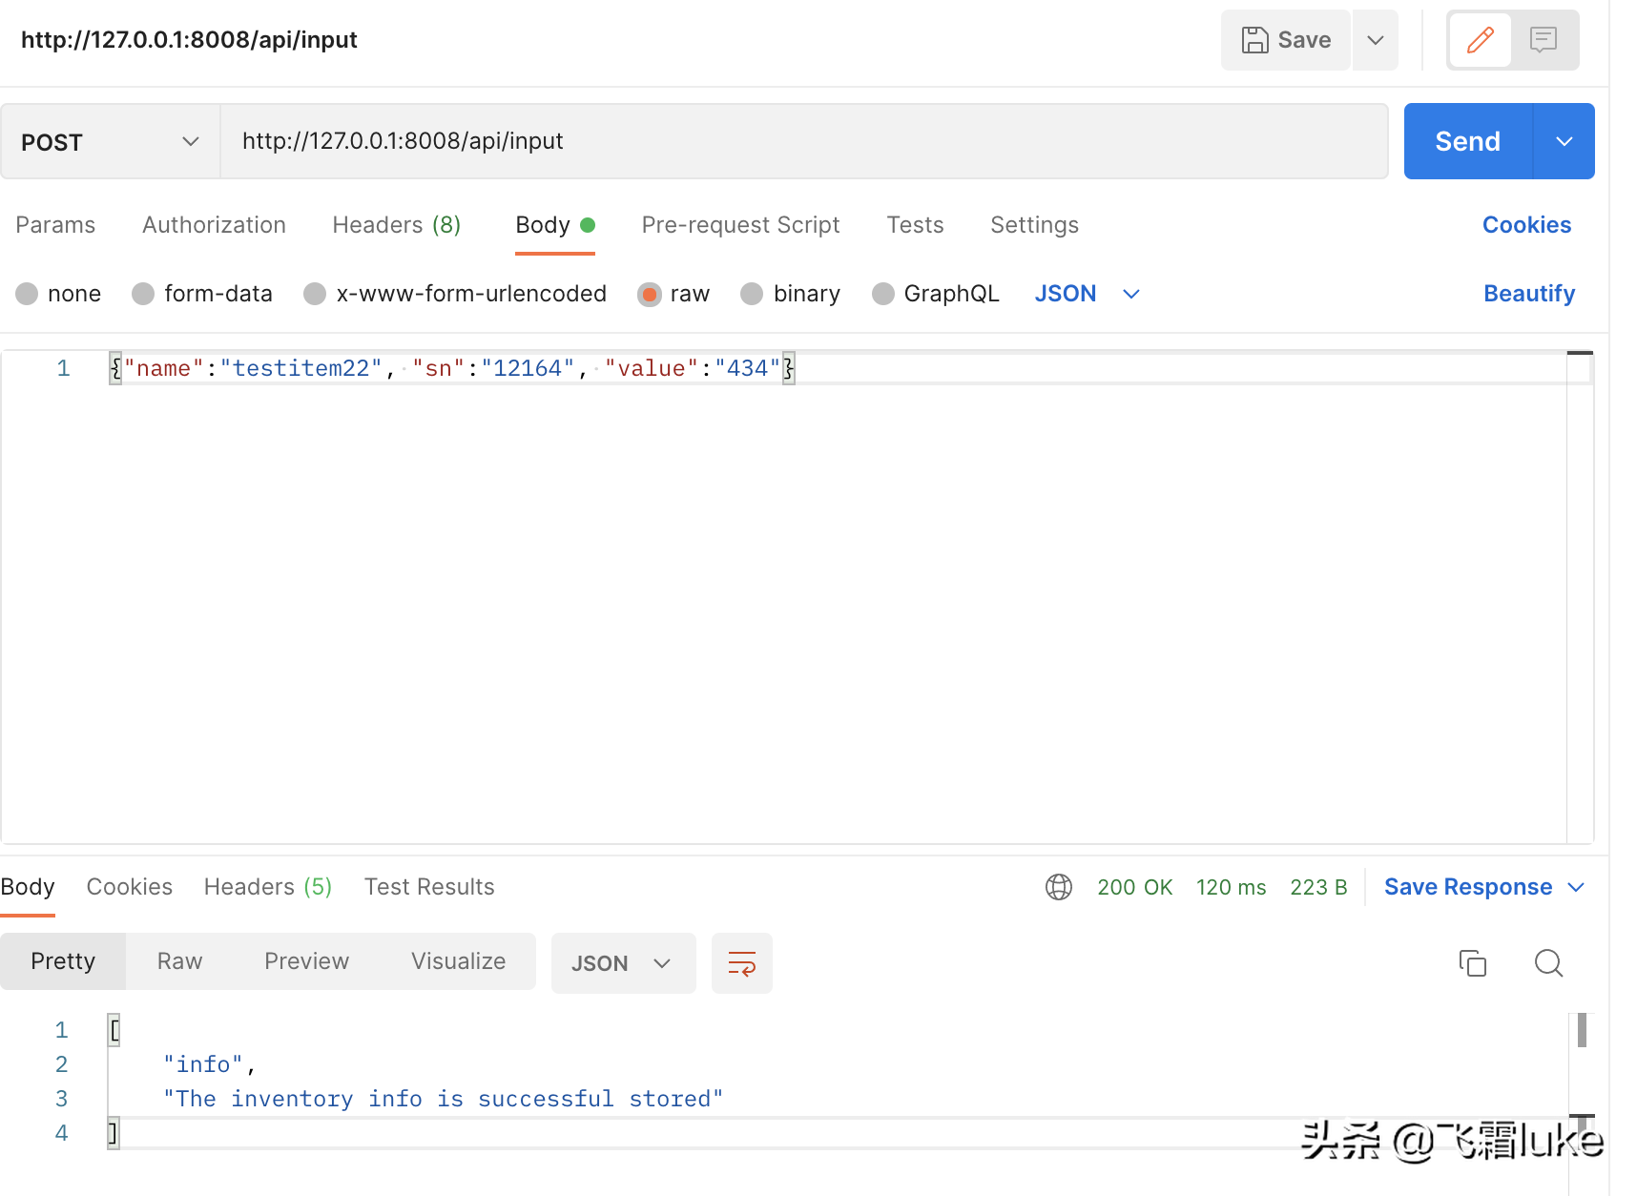1637x1196 pixels.
Task: Click Save Response
Action: pos(1468,887)
